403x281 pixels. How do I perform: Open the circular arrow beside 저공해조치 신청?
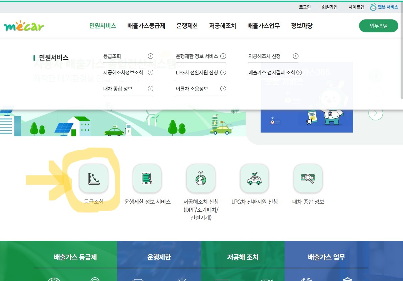296,56
